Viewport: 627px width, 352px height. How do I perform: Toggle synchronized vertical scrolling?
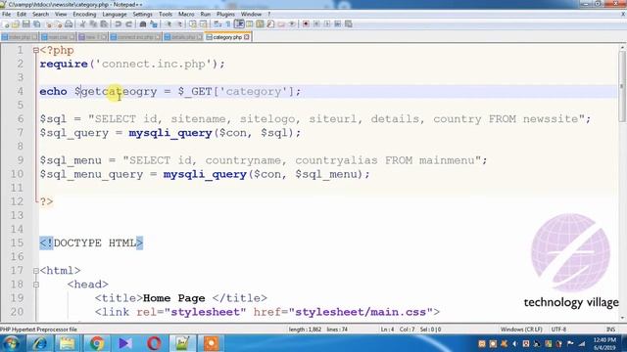193,24
